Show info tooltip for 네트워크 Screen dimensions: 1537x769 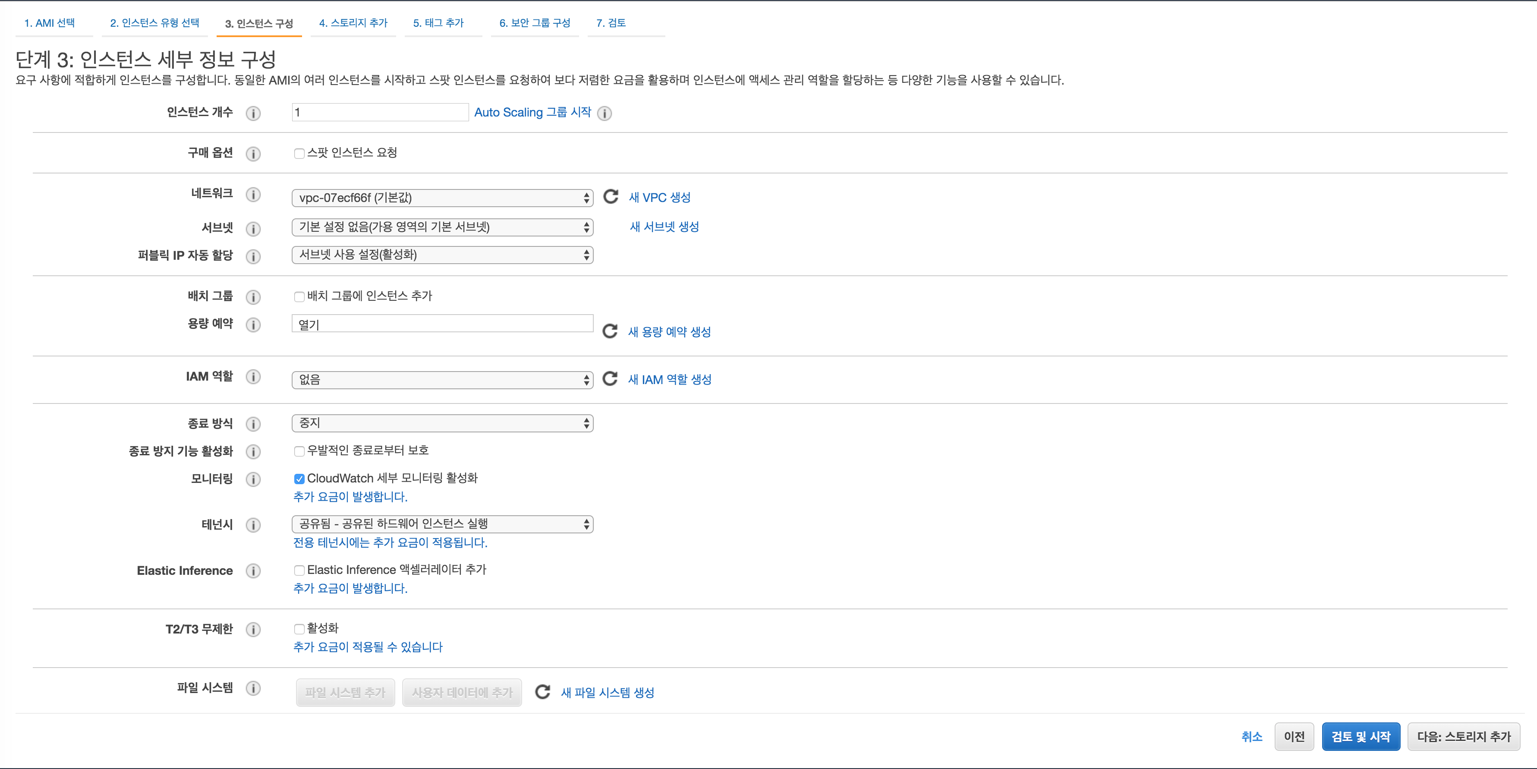coord(253,195)
